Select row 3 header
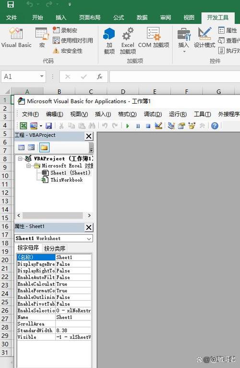The image size is (240, 368). 5,117
